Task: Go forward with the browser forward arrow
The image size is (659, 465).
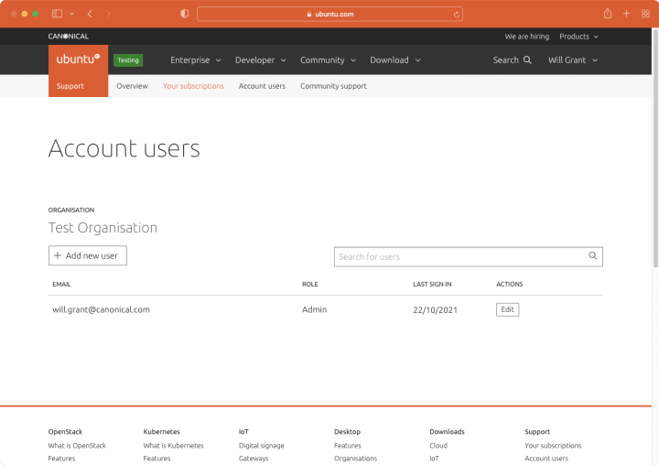Action: tap(108, 14)
